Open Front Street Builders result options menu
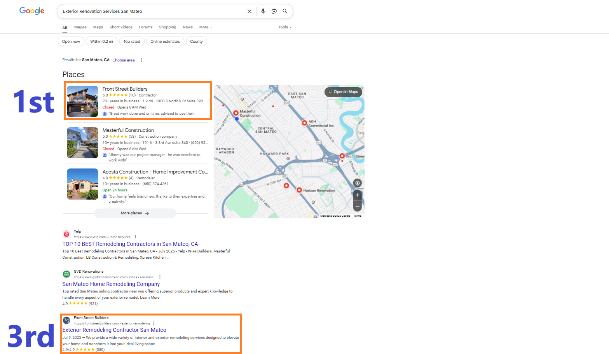This screenshot has width=609, height=354. (154, 323)
